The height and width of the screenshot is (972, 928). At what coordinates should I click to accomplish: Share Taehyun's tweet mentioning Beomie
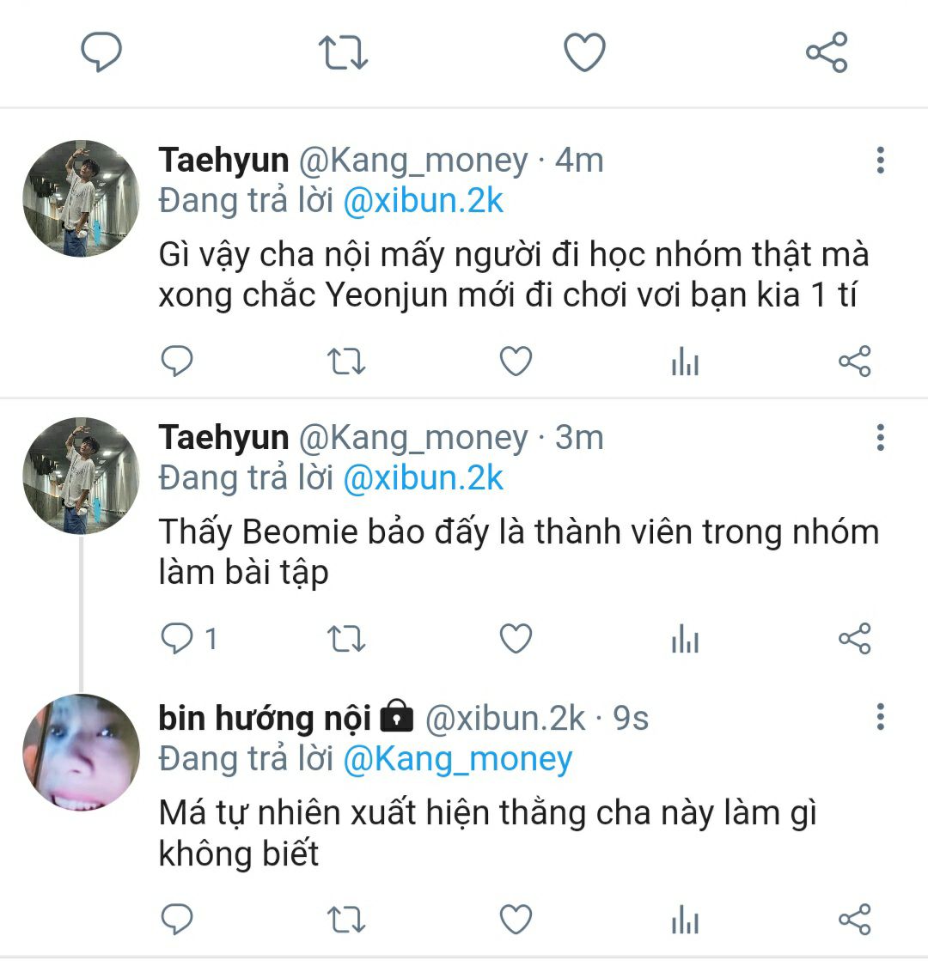(854, 639)
